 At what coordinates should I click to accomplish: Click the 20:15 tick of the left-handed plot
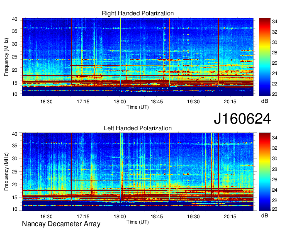[x=230, y=217]
